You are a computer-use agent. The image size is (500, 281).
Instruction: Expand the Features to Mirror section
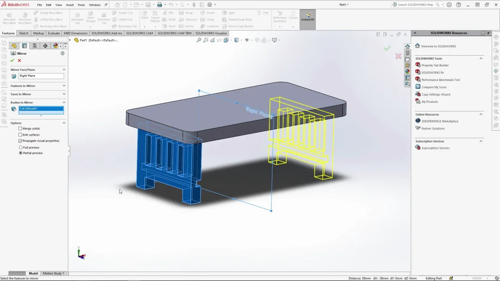coord(64,86)
